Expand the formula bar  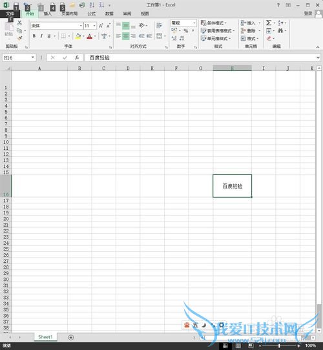click(318, 57)
